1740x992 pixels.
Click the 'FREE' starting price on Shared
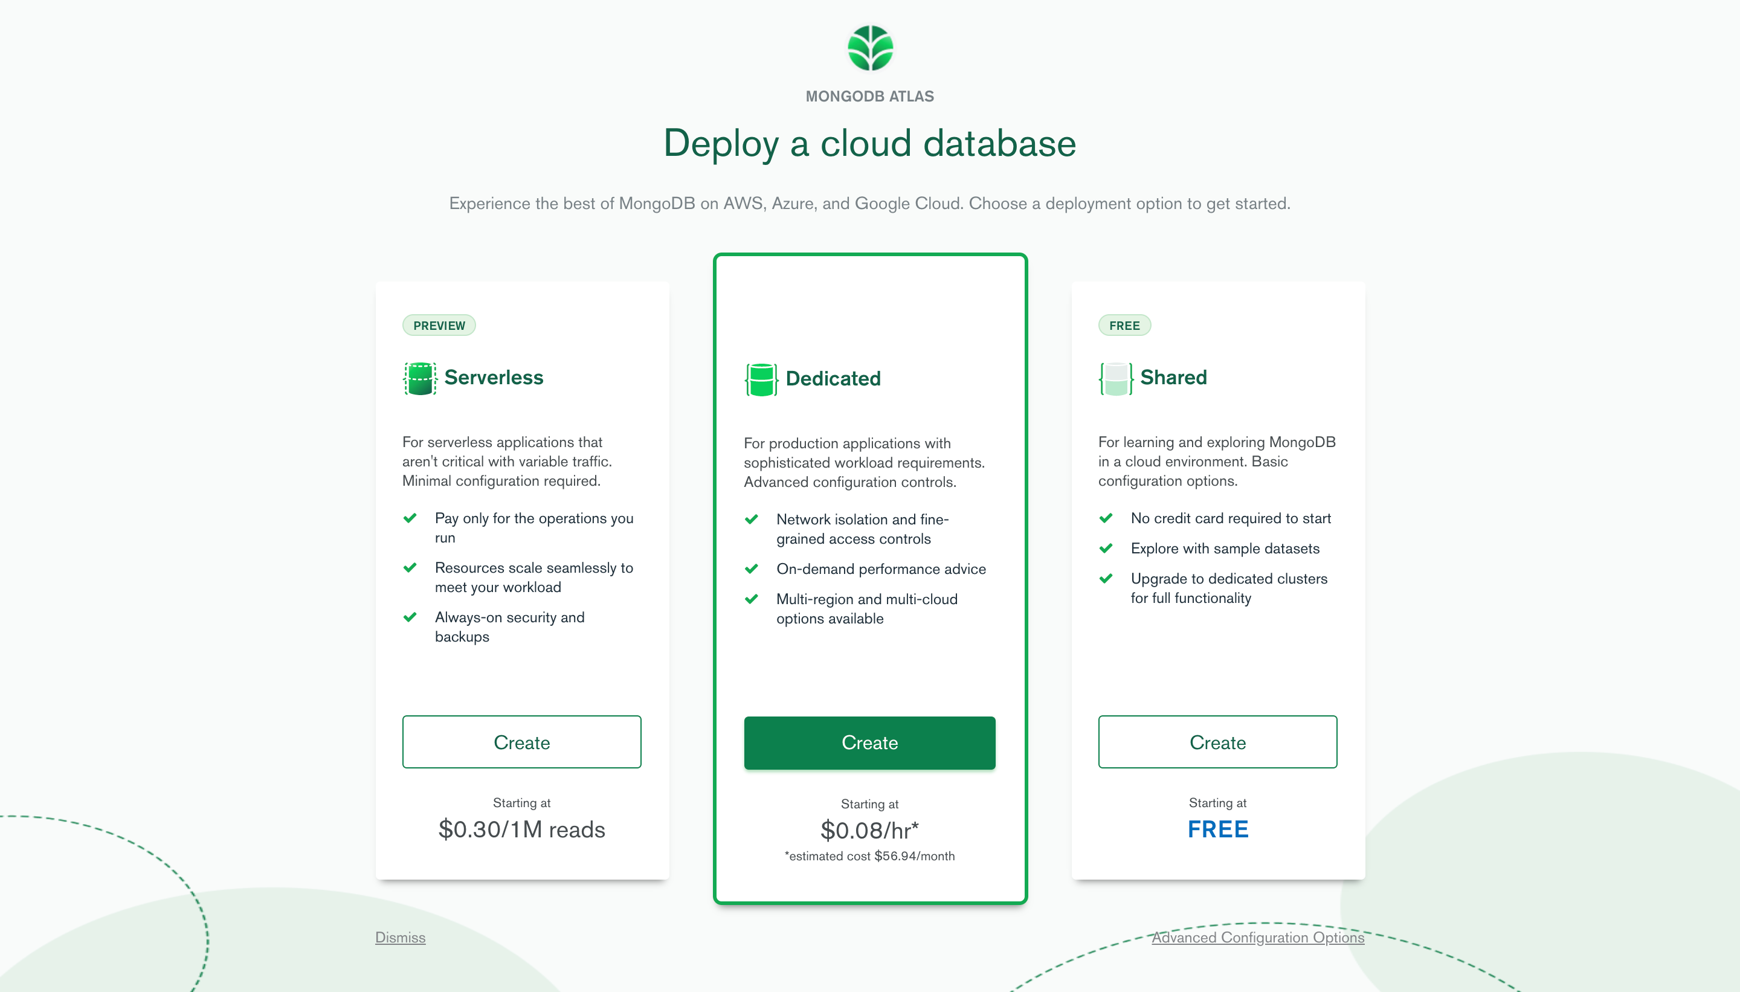[x=1217, y=829]
